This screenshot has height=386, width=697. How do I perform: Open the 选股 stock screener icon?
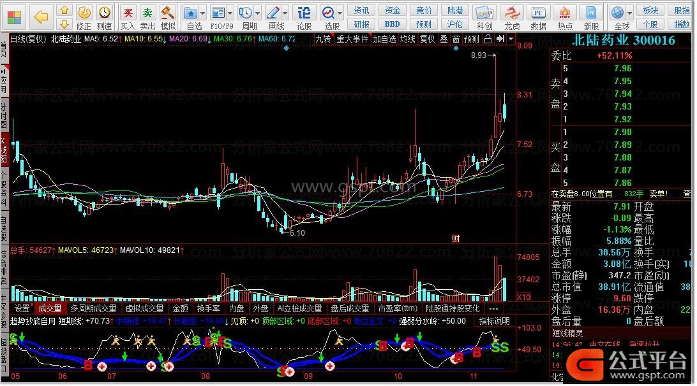329,13
